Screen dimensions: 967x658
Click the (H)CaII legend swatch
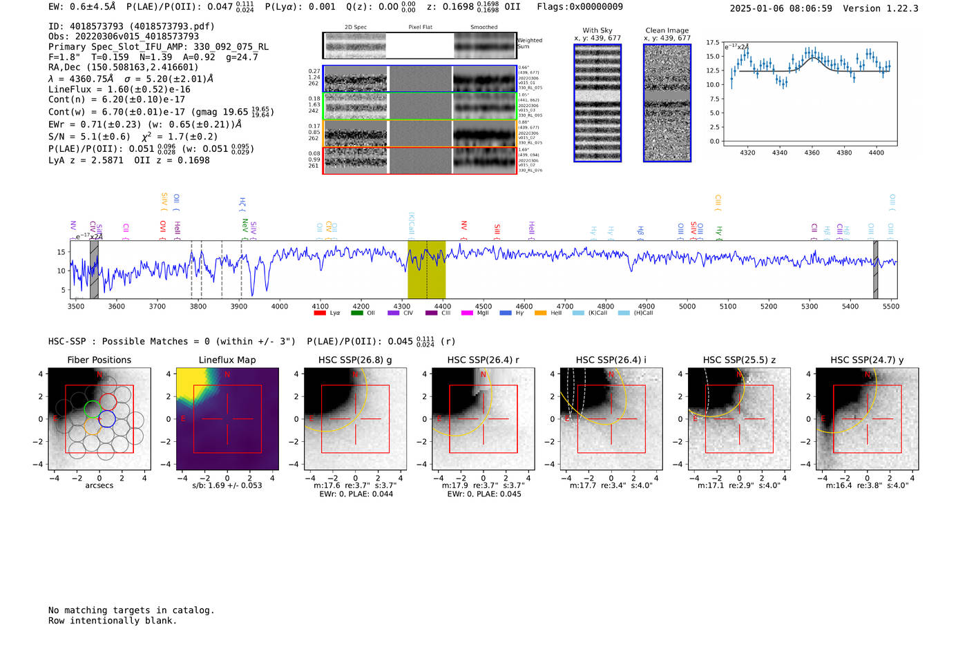(x=624, y=313)
